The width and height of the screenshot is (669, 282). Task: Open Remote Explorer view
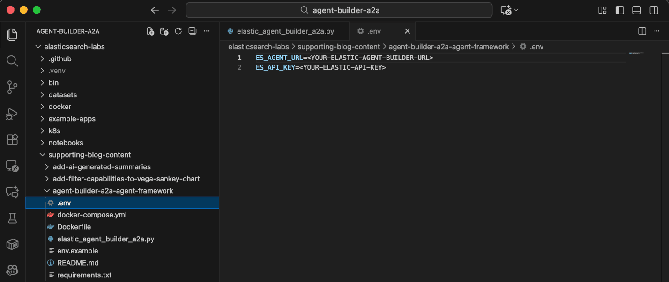pos(12,166)
